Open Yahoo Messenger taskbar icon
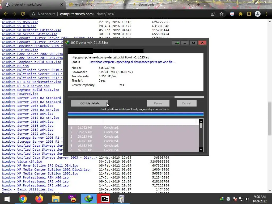Image resolution: width=272 pixels, height=204 pixels. [72, 199]
